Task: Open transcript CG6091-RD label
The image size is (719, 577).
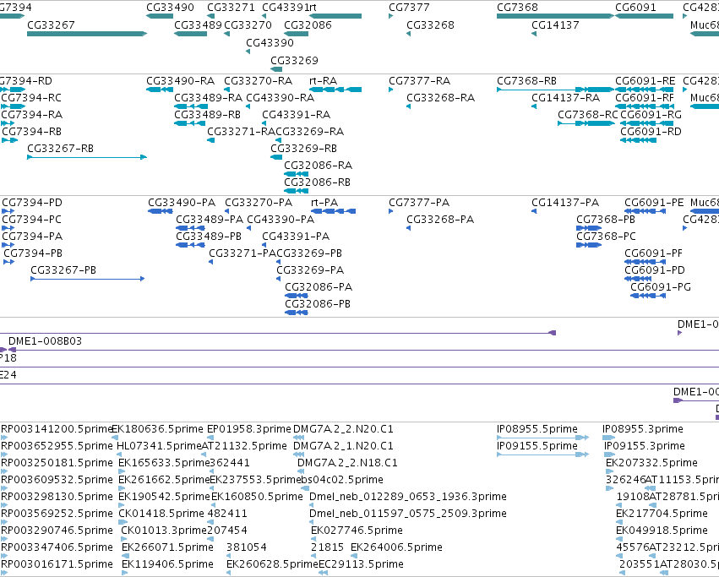Action: [x=651, y=132]
